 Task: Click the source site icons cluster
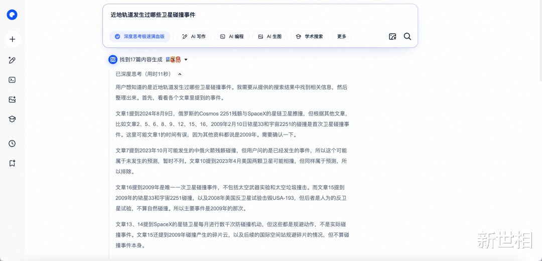coord(174,60)
